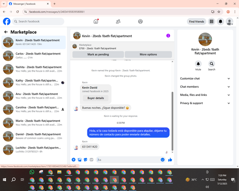Bookmark this page with star icon
The width and height of the screenshot is (239, 191).
[219, 12]
